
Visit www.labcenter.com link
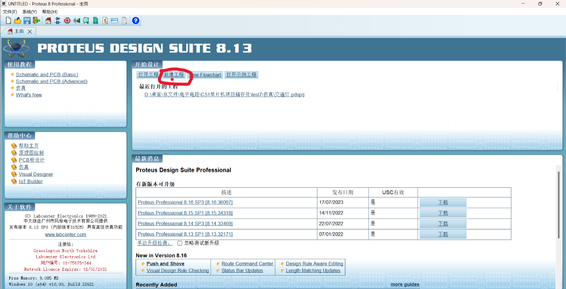(x=66, y=234)
